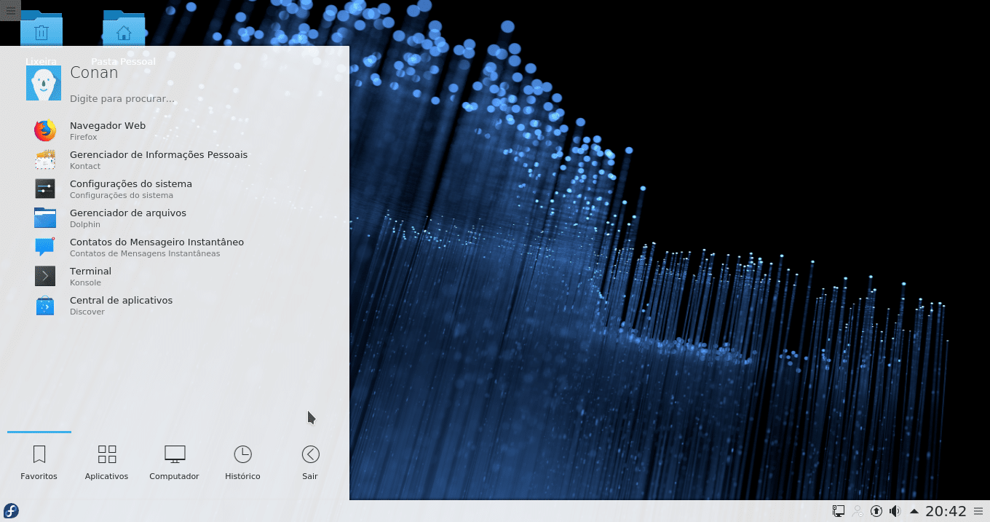
Task: Click the instant messaging presence tray icon
Action: click(858, 511)
